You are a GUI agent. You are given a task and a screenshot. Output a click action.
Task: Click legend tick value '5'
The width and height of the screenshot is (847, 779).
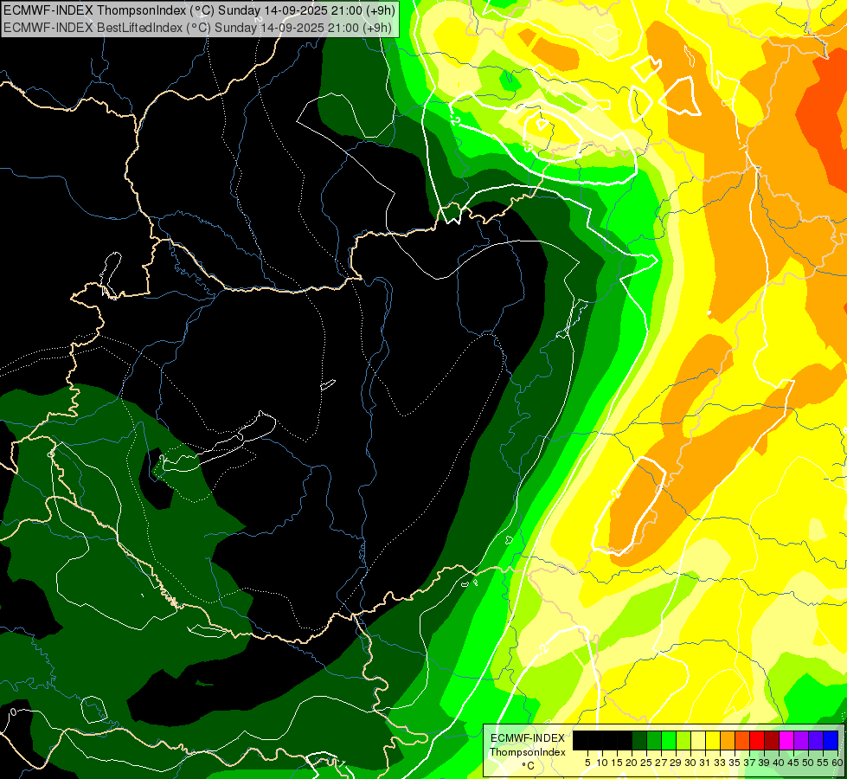point(587,763)
